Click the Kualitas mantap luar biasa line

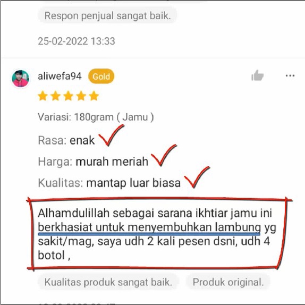(109, 183)
